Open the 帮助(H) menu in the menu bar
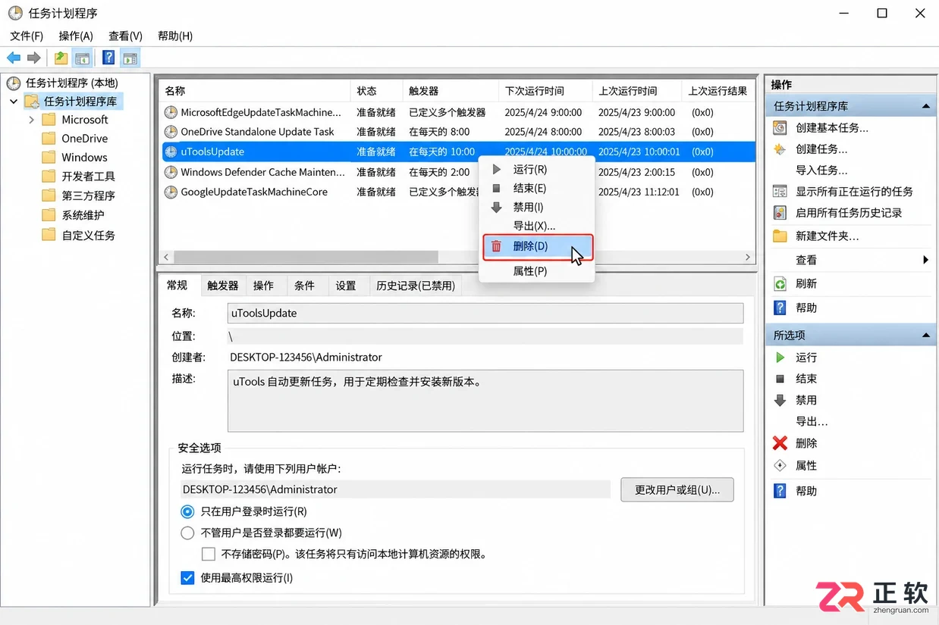This screenshot has width=939, height=625. coord(175,36)
